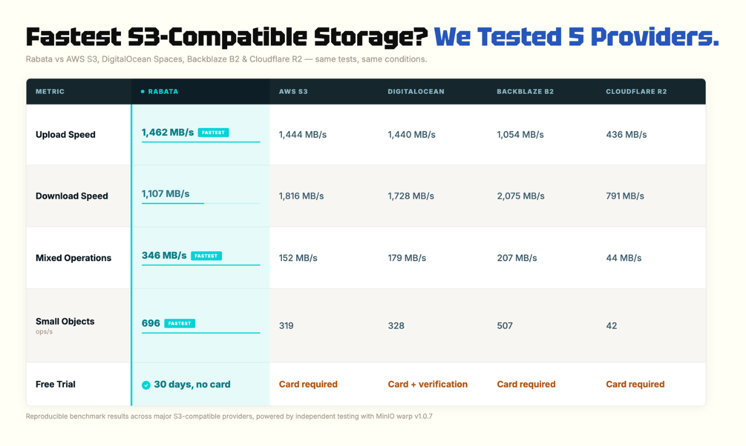Screen dimensions: 746x446
Task: Click the progress bar under Rabata's 1,107 MB/s
Action: pyautogui.click(x=200, y=203)
